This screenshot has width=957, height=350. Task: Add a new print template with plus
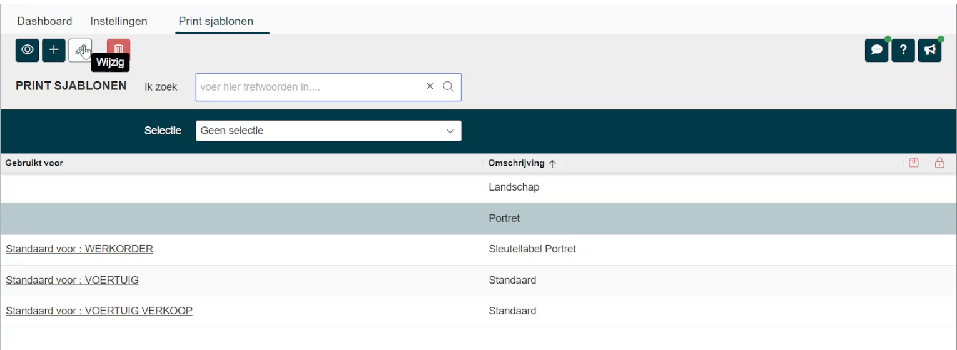(54, 51)
